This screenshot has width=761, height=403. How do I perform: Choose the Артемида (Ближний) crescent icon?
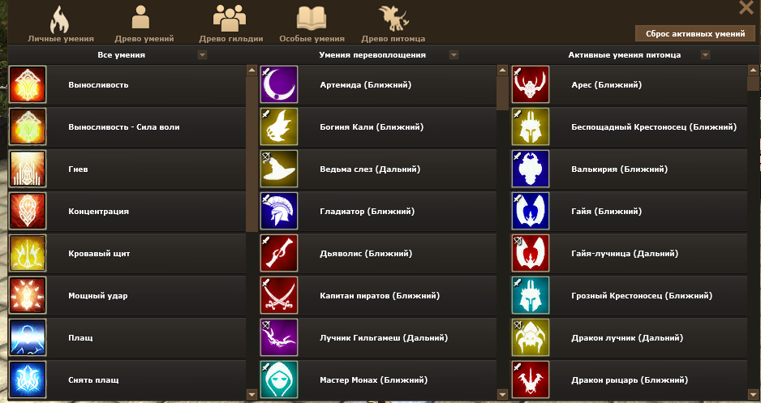pos(279,85)
